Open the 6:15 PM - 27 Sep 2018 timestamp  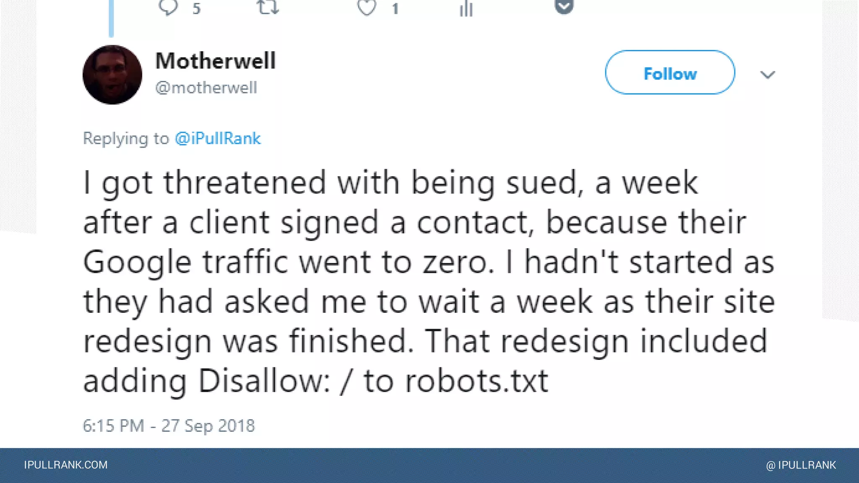(169, 426)
